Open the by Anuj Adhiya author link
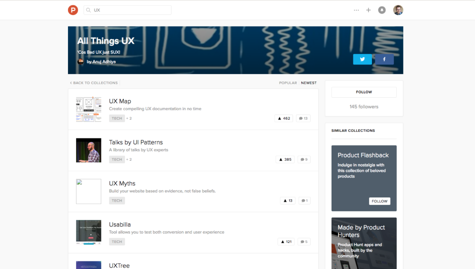The width and height of the screenshot is (475, 269). click(x=101, y=62)
